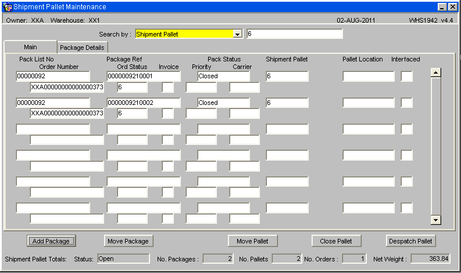Click the Move Package button
Image resolution: width=461 pixels, height=273 pixels.
tap(128, 241)
